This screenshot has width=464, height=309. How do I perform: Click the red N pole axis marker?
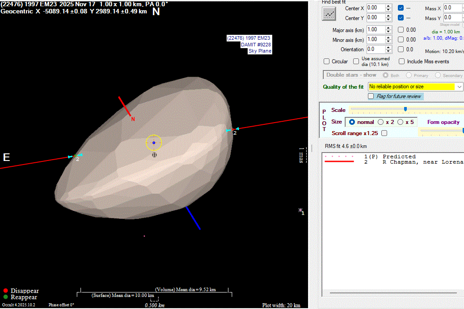click(x=126, y=107)
